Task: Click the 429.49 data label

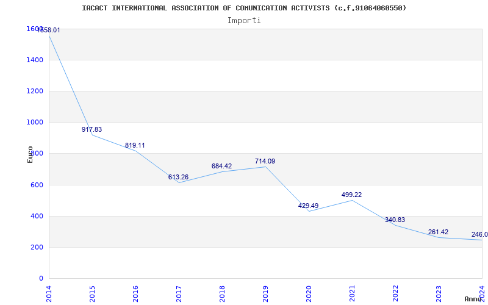Action: click(308, 206)
